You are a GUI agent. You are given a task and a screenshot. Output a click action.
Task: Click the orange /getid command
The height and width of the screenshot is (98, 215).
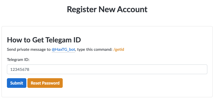click(119, 50)
